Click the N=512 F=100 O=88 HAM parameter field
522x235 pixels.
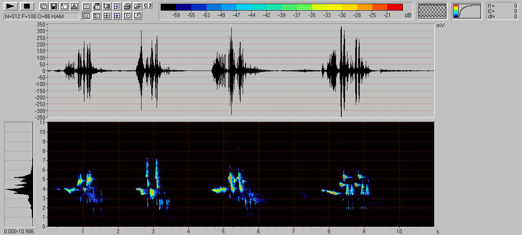(41, 16)
